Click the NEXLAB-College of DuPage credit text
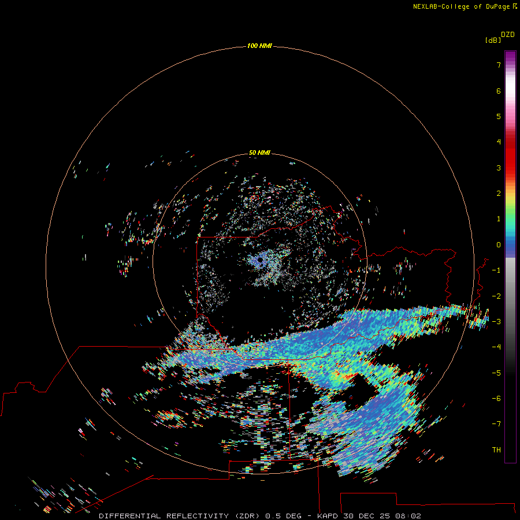The height and width of the screenshot is (520, 520). (x=465, y=6)
